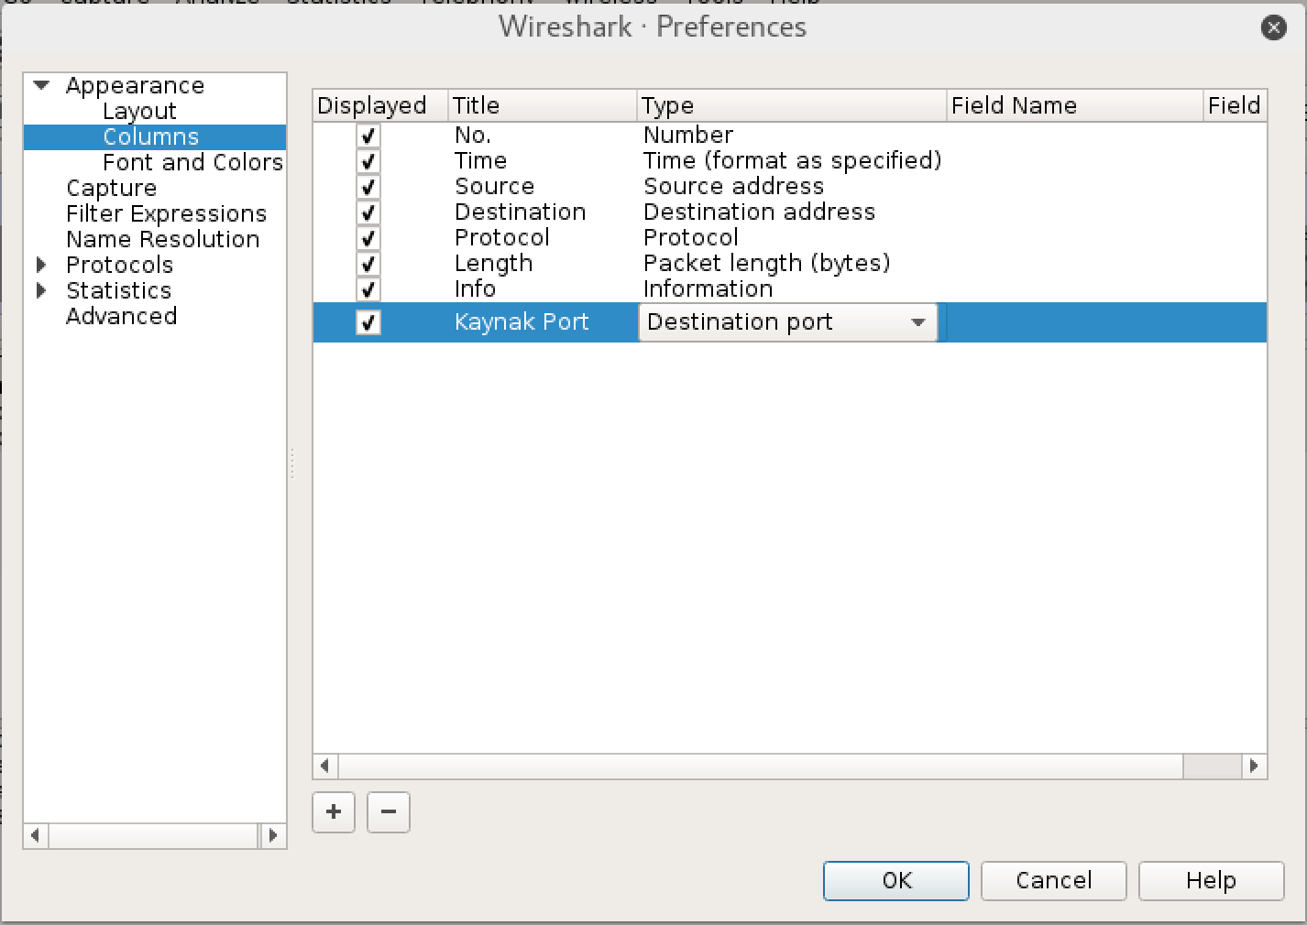Select Layout in preferences tree
Image resolution: width=1307 pixels, height=925 pixels.
[x=139, y=111]
